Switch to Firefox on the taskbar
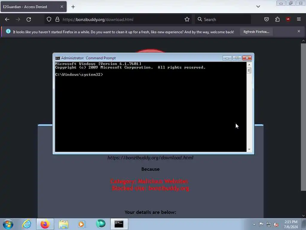Screen dimensions: 306x230 click(x=45, y=224)
